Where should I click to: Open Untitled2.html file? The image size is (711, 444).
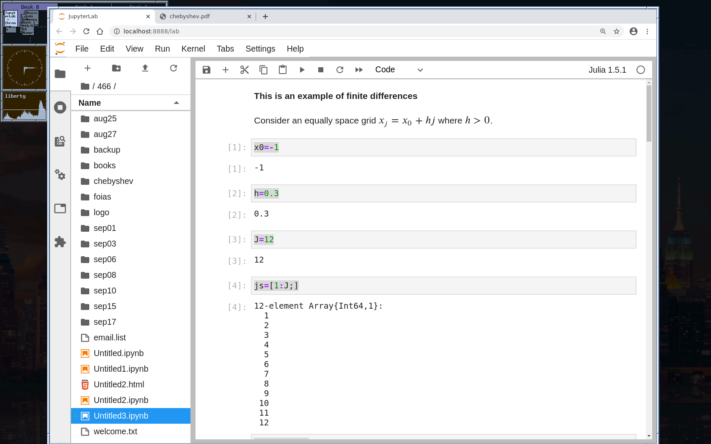coord(118,384)
